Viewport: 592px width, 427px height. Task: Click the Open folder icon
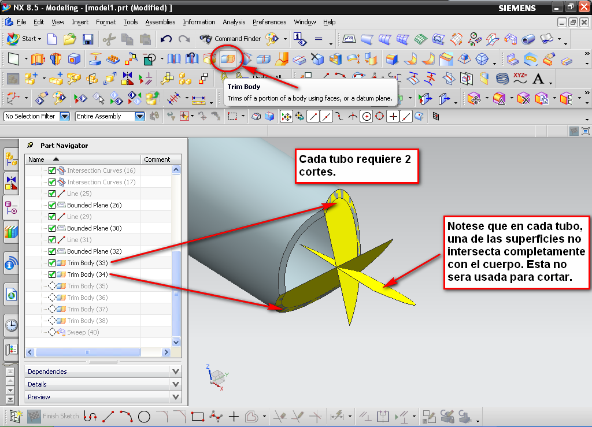69,39
